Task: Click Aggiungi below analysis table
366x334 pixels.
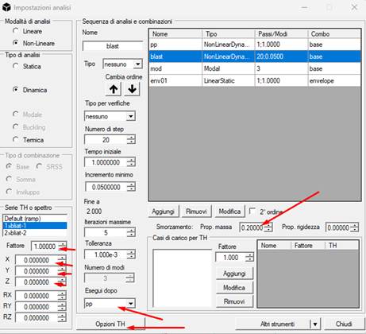Action: pos(163,212)
